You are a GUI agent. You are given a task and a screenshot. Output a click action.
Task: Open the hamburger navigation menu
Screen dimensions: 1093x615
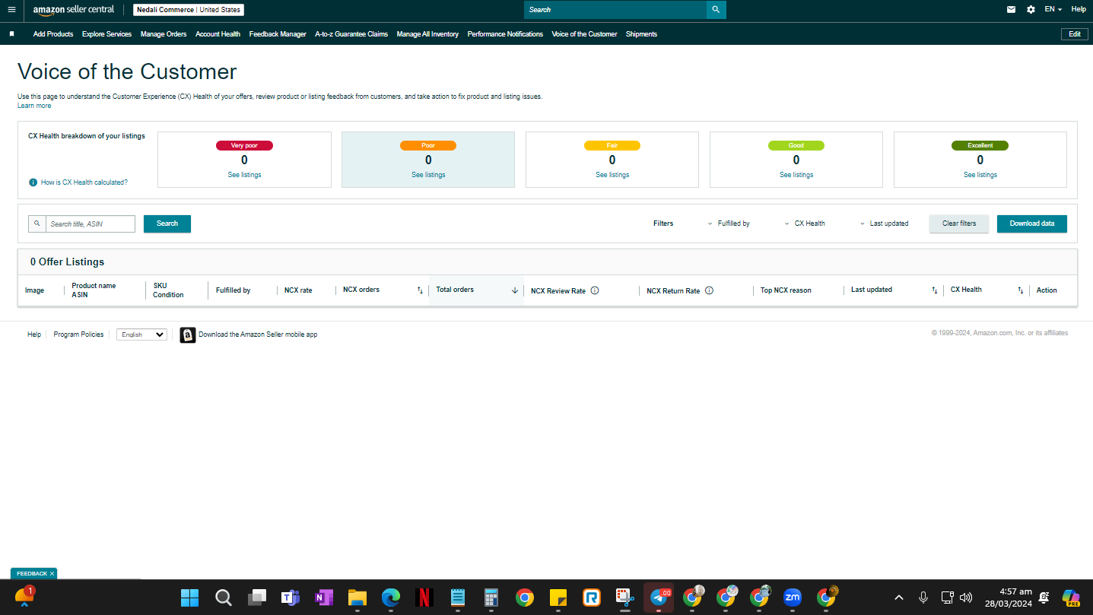click(11, 9)
